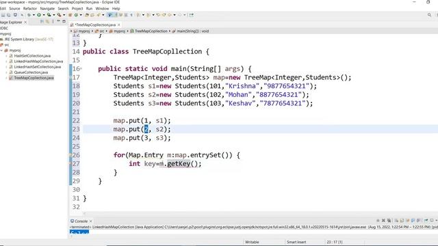Click the Open Perspective icon
The image size is (438, 246).
[192, 15]
